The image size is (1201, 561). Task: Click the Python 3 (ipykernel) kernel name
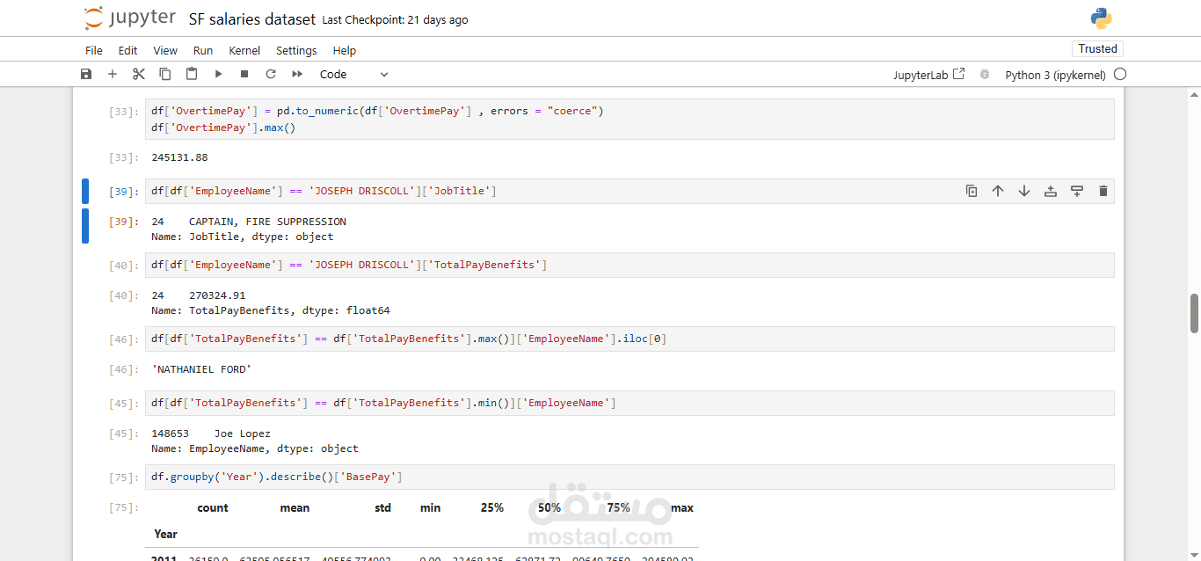click(x=1055, y=75)
